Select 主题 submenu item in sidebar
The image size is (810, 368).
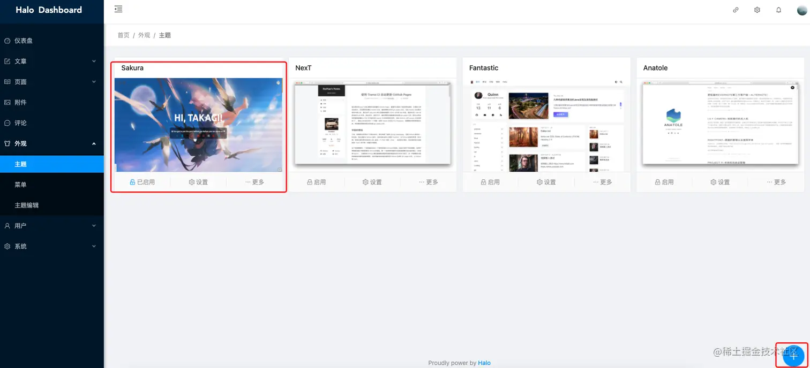[x=52, y=164]
